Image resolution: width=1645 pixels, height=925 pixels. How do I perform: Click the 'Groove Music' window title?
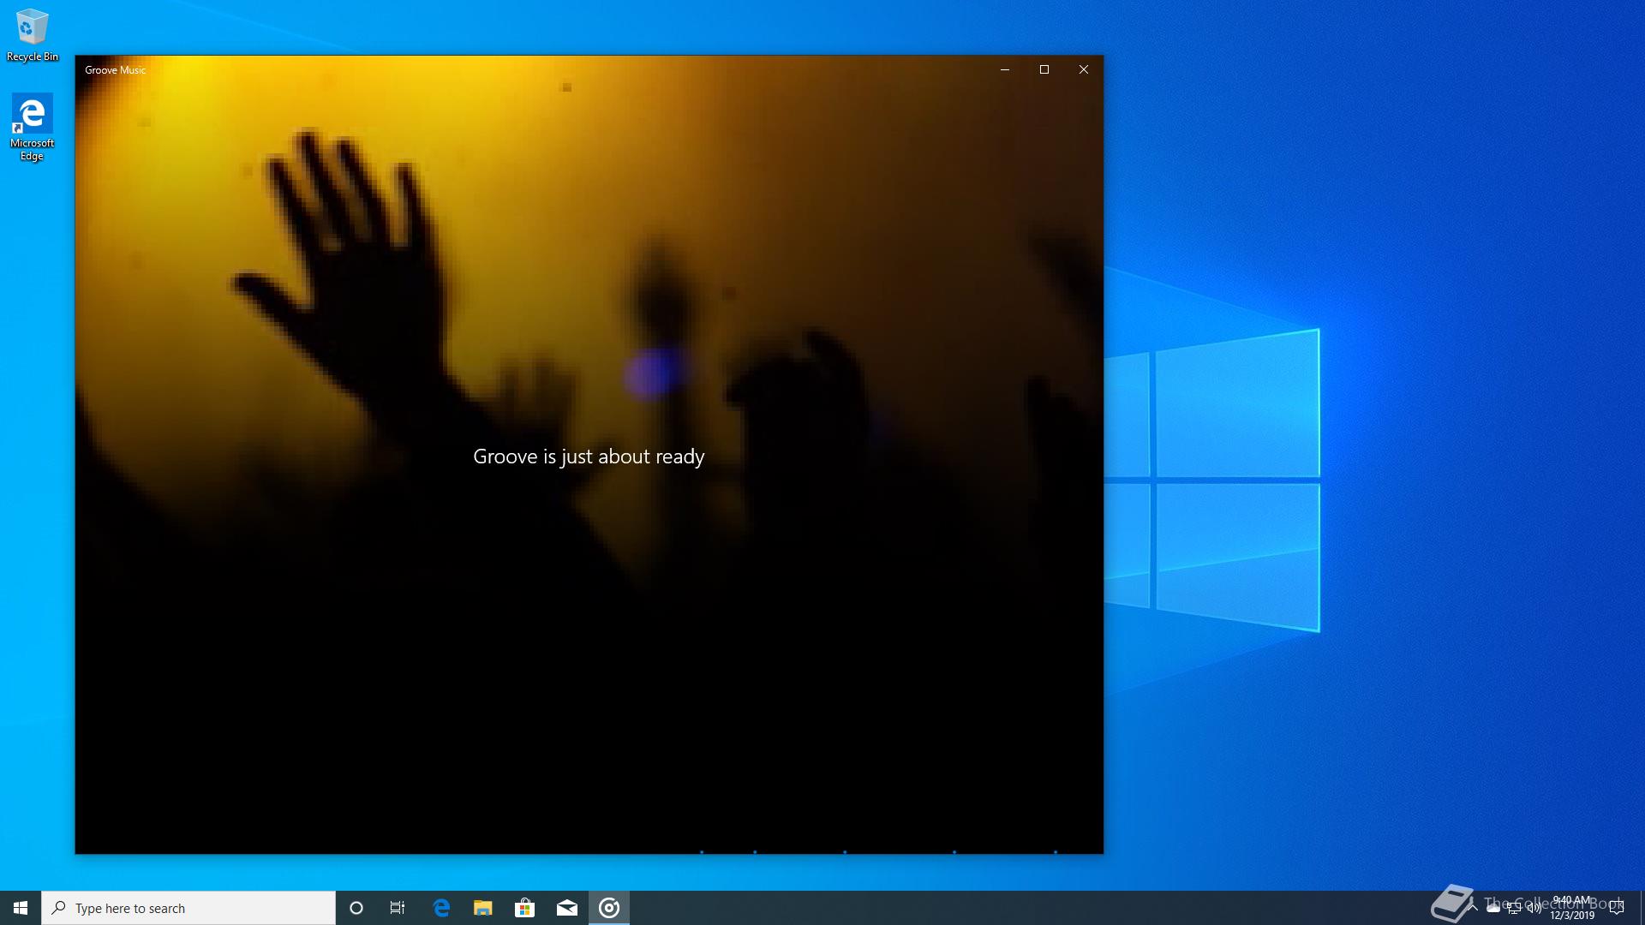(x=116, y=70)
